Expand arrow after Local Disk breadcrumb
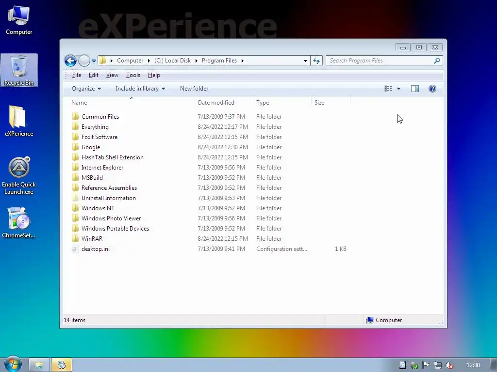Image resolution: width=497 pixels, height=372 pixels. (196, 61)
